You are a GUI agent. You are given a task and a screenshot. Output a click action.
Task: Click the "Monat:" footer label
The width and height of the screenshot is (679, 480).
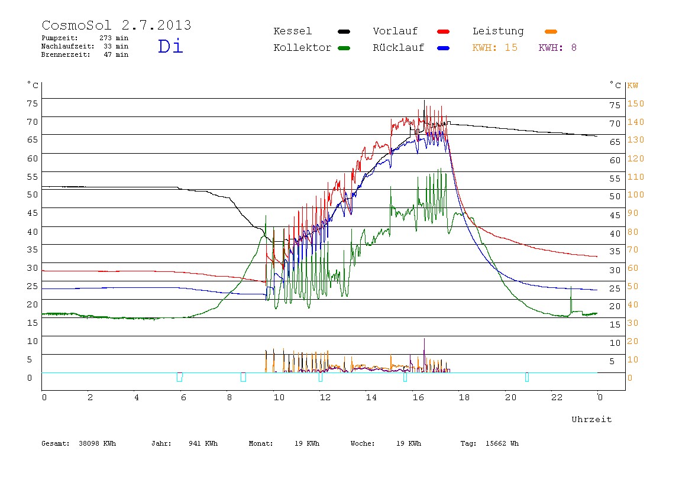pyautogui.click(x=261, y=443)
